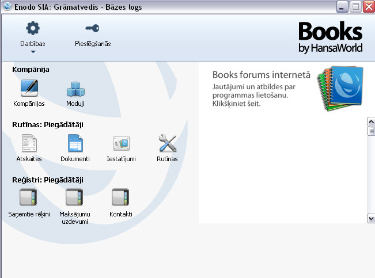Open the Maksājumu uzdevumi register
375x278 pixels.
coord(74,197)
